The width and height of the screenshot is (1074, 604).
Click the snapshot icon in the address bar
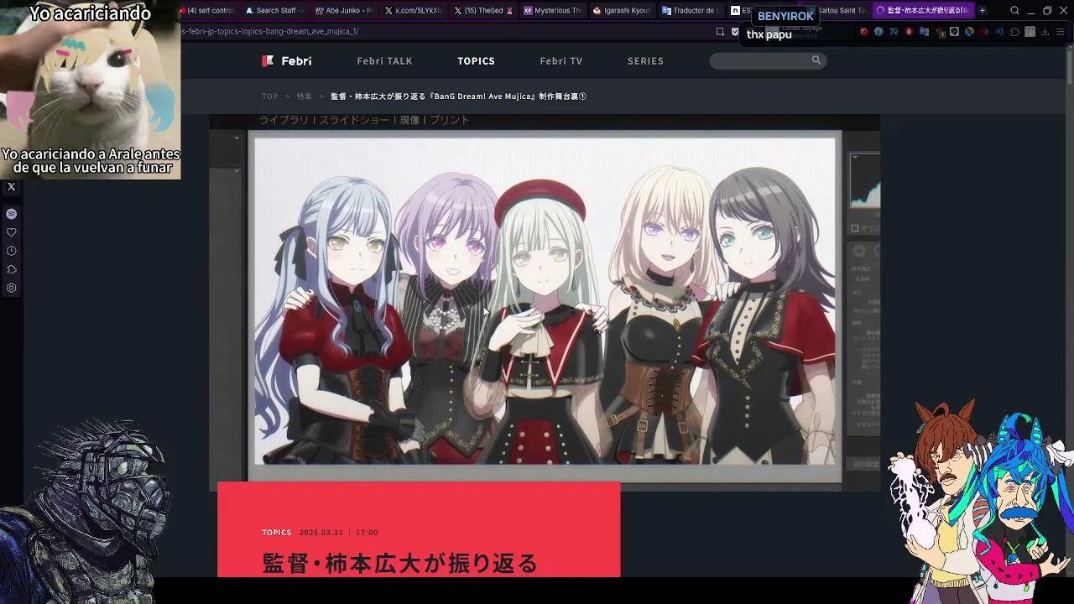pyautogui.click(x=720, y=32)
